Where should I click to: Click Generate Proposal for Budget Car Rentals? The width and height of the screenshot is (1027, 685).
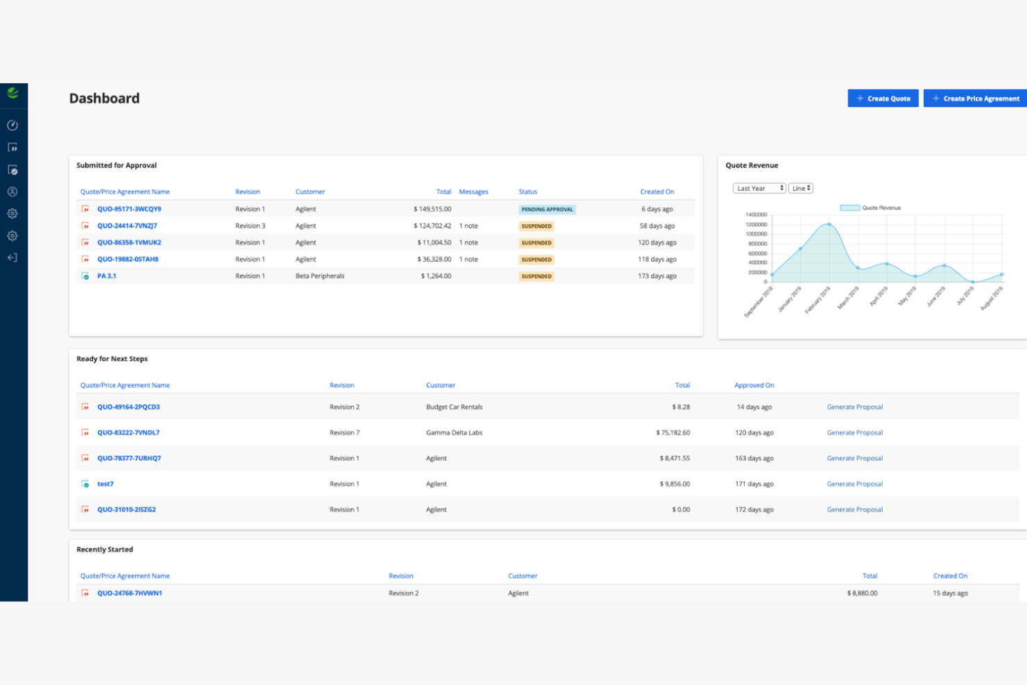tap(854, 407)
